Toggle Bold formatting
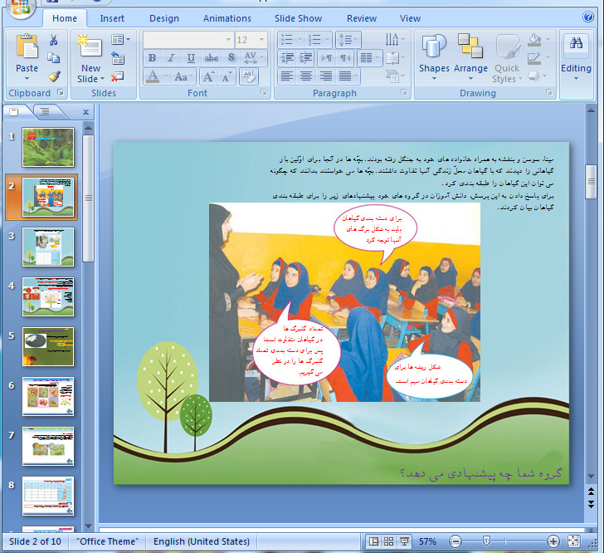Screen dimensions: 604x553 (x=152, y=58)
